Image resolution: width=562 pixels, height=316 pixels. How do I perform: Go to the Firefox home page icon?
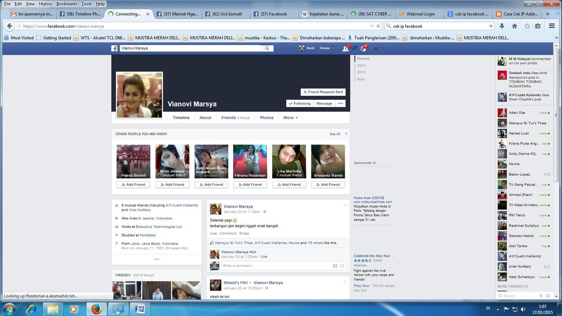[515, 26]
